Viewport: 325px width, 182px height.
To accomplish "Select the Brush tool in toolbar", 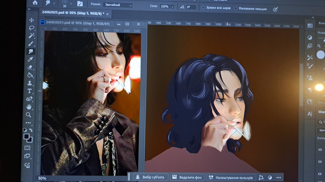I will point(31,43).
